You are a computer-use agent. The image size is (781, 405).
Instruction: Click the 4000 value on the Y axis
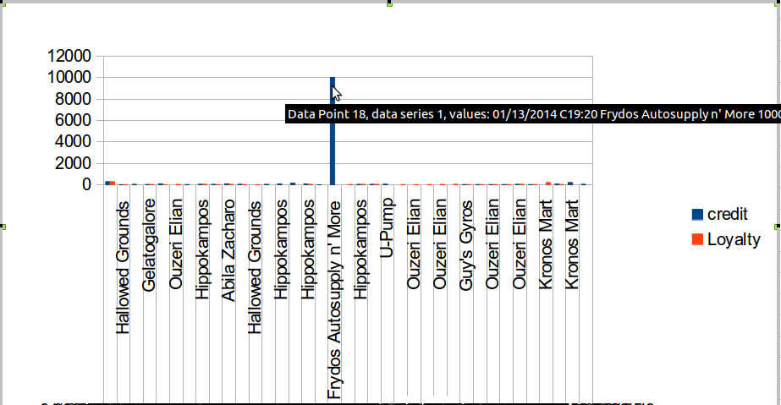point(72,142)
